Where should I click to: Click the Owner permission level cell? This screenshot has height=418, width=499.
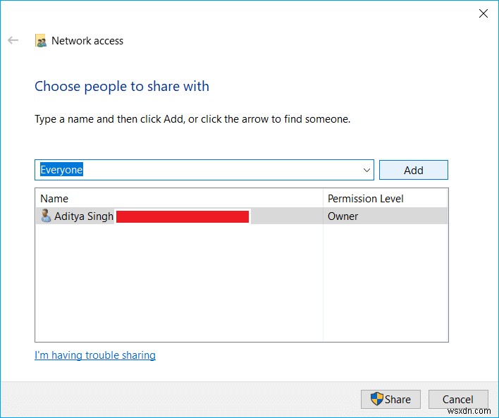pyautogui.click(x=385, y=216)
